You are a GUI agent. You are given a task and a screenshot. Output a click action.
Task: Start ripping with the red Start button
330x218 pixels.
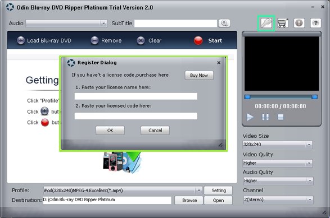[x=208, y=40]
